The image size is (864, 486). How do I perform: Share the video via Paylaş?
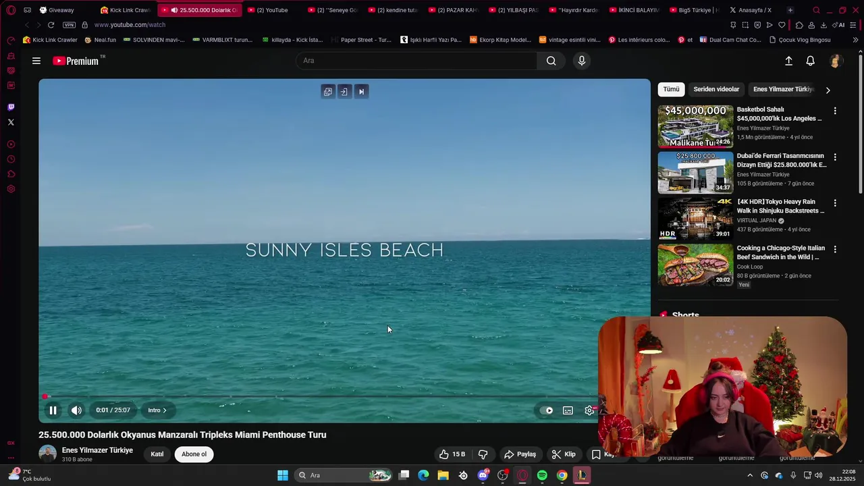pos(520,454)
